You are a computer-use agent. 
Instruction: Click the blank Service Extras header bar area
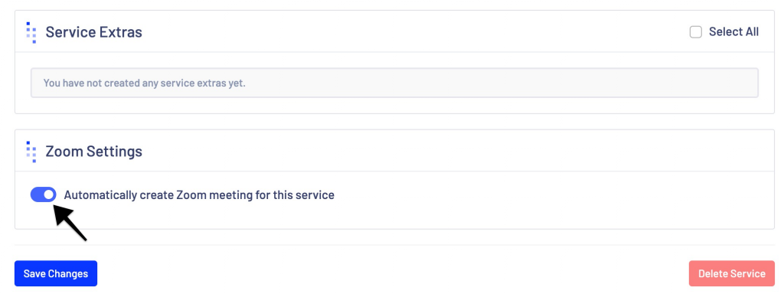(415, 32)
